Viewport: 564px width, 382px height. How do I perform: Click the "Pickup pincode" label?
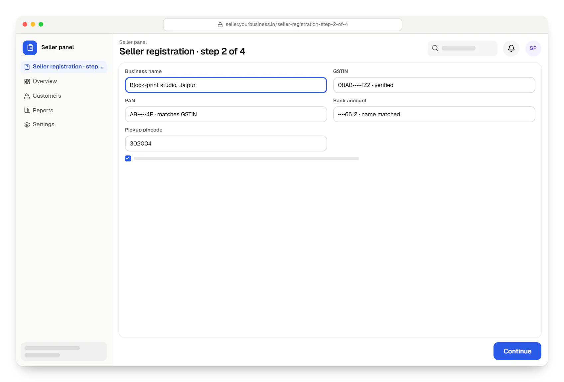coord(144,130)
